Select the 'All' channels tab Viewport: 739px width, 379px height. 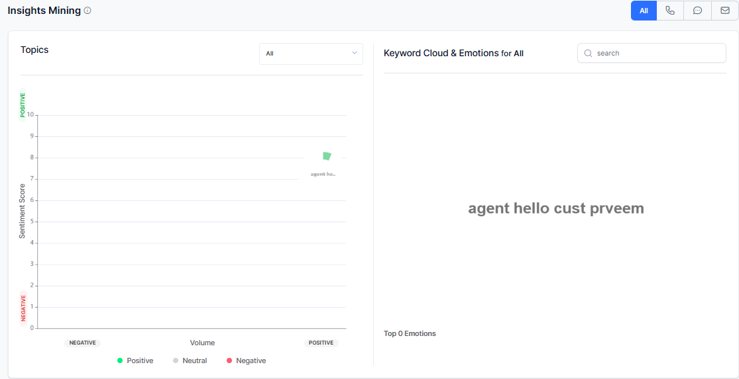point(644,11)
